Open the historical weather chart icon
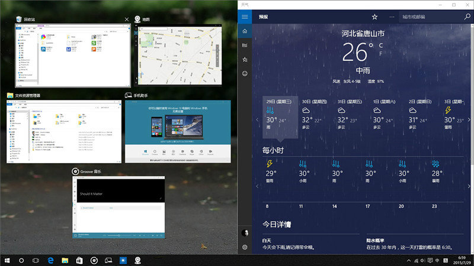474x266 pixels. pos(244,45)
